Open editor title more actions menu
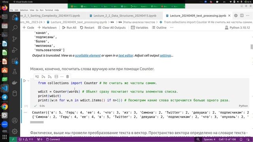The image size is (253, 142). 248,16
